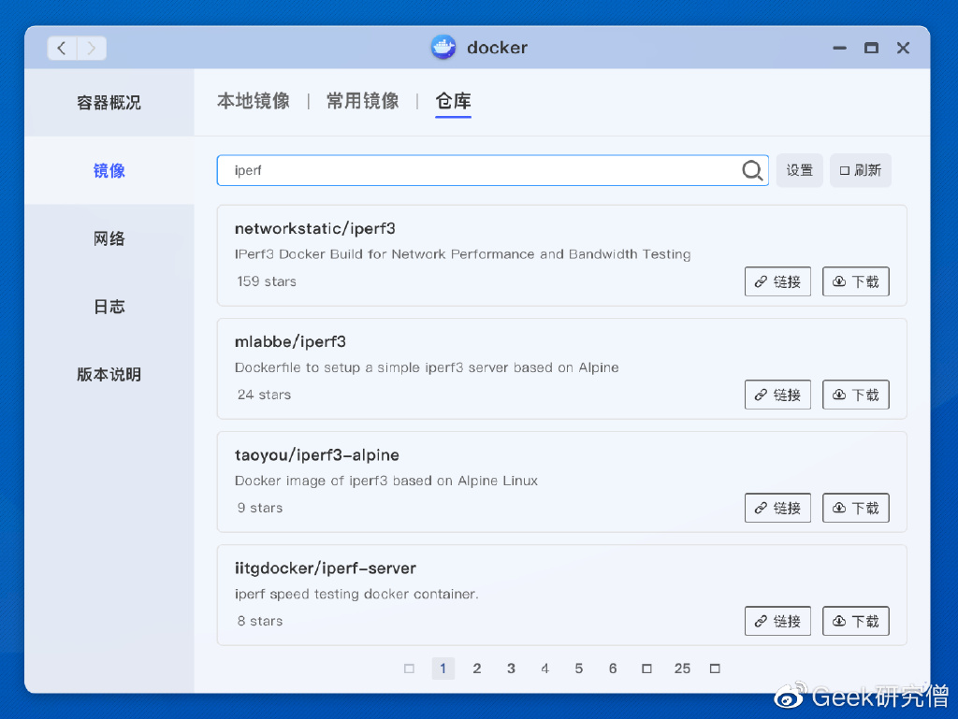Open 设置 button next to search
This screenshot has width=958, height=719.
pyautogui.click(x=799, y=170)
